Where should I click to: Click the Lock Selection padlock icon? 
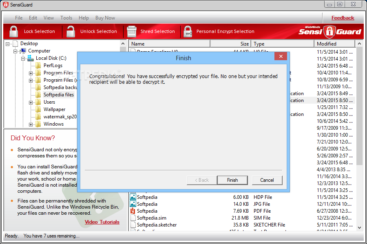click(13, 31)
